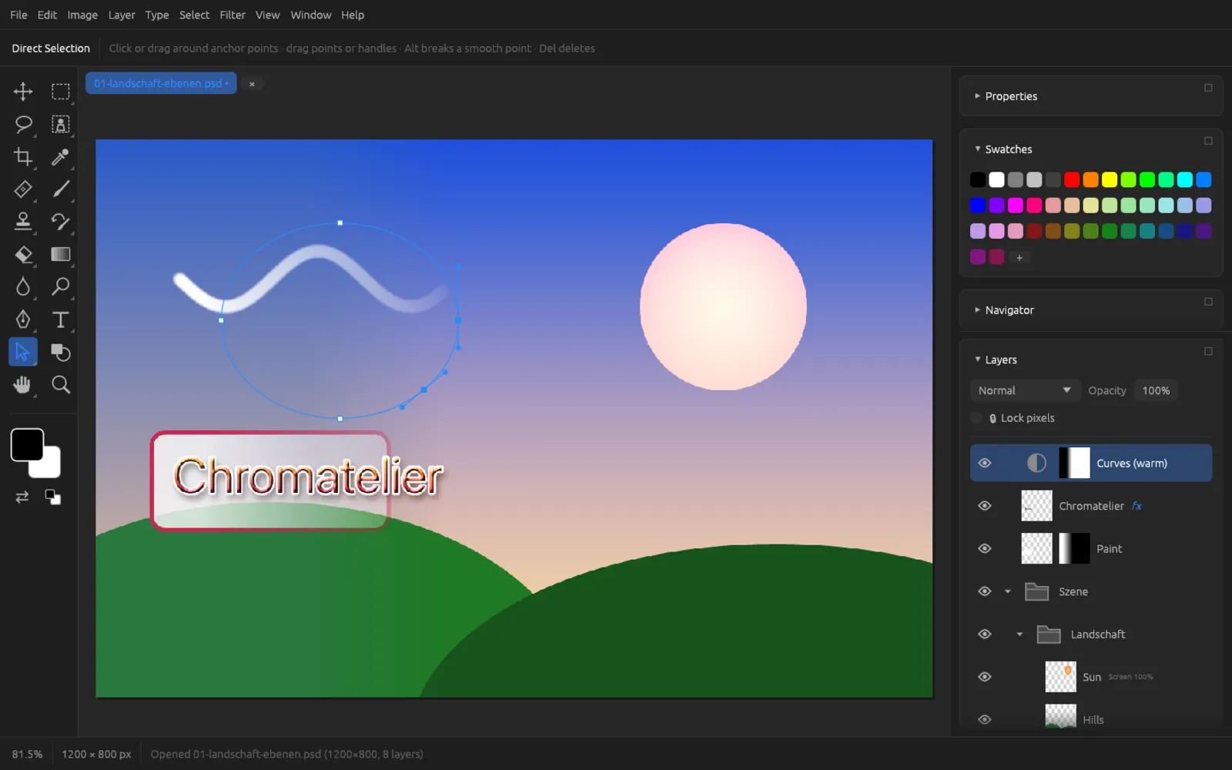Viewport: 1232px width, 770px height.
Task: Toggle visibility of the Szene group
Action: [985, 591]
